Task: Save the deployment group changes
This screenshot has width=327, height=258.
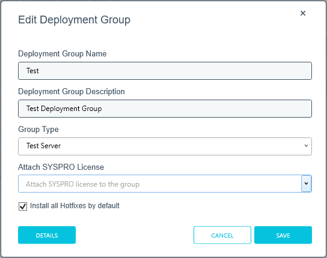Action: click(x=283, y=235)
